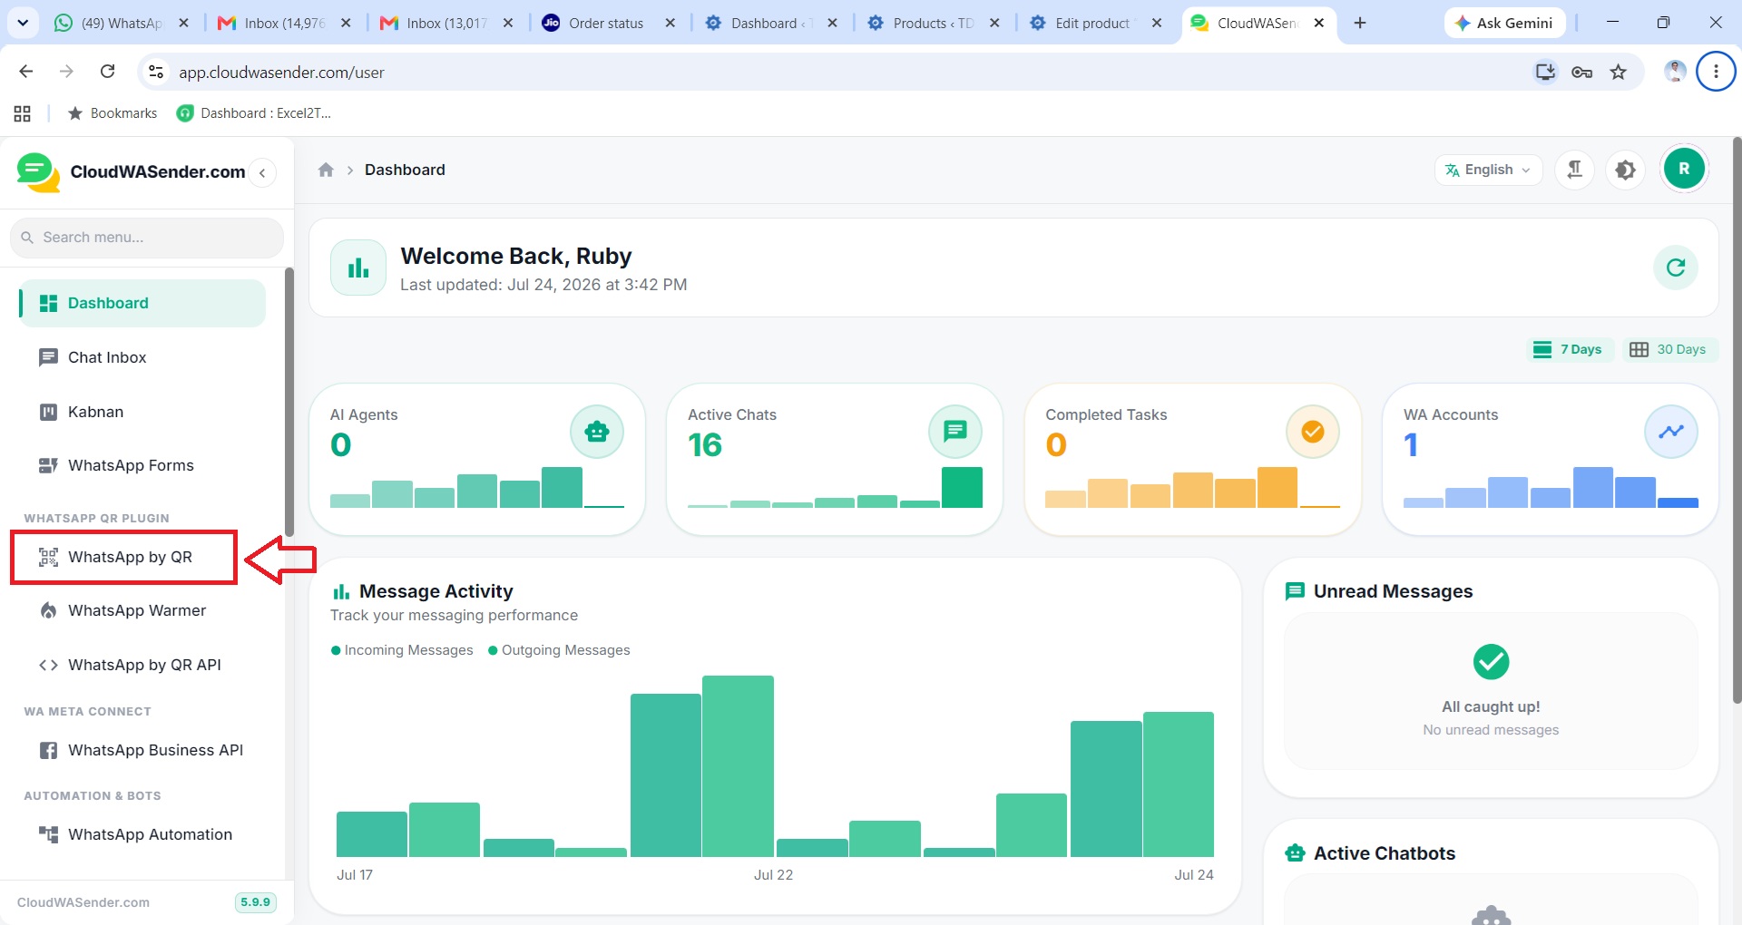Screen dimensions: 1742x925
Task: Open the Bookmarks folder in the bar
Action: coord(113,113)
